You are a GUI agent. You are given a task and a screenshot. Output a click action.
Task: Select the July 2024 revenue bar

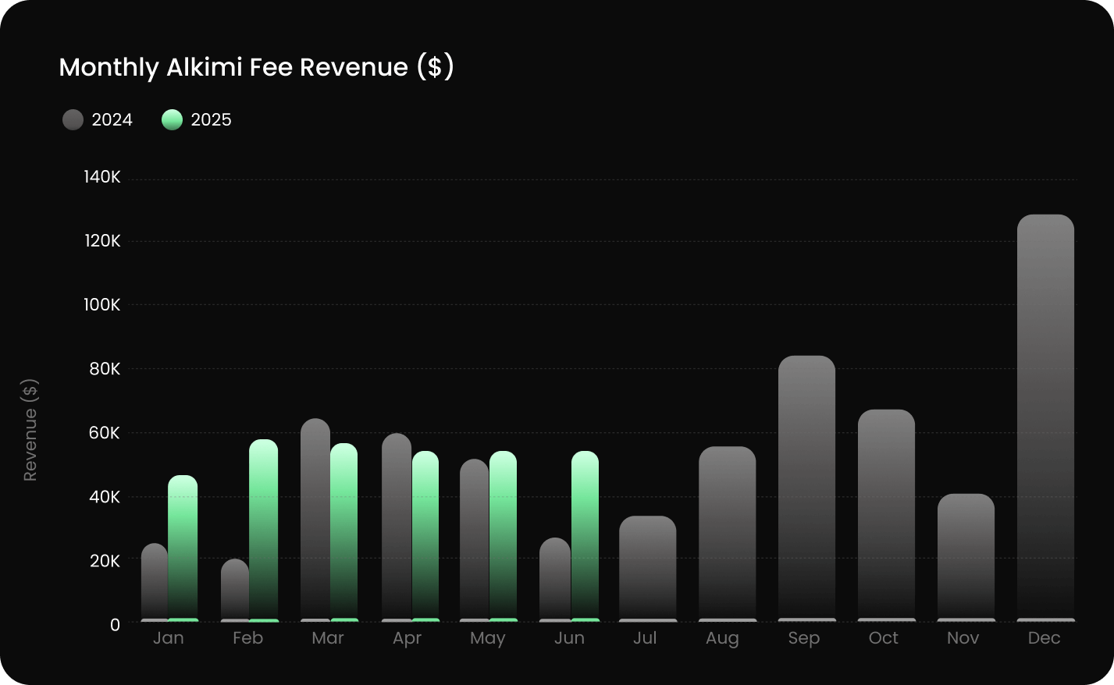point(647,568)
